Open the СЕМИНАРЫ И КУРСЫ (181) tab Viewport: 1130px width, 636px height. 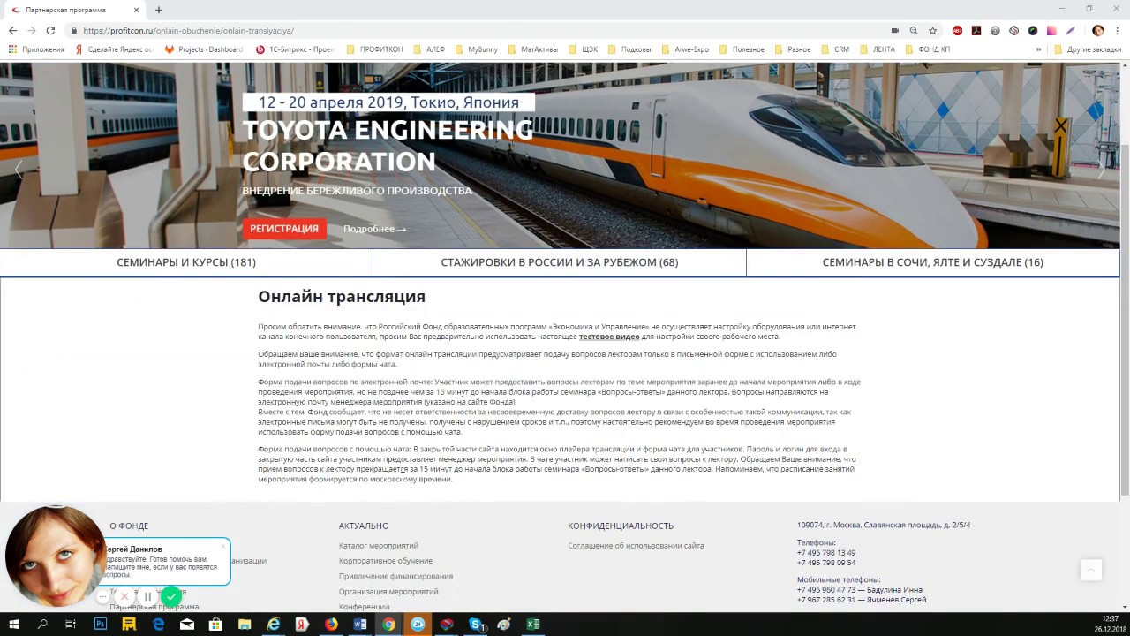(186, 262)
